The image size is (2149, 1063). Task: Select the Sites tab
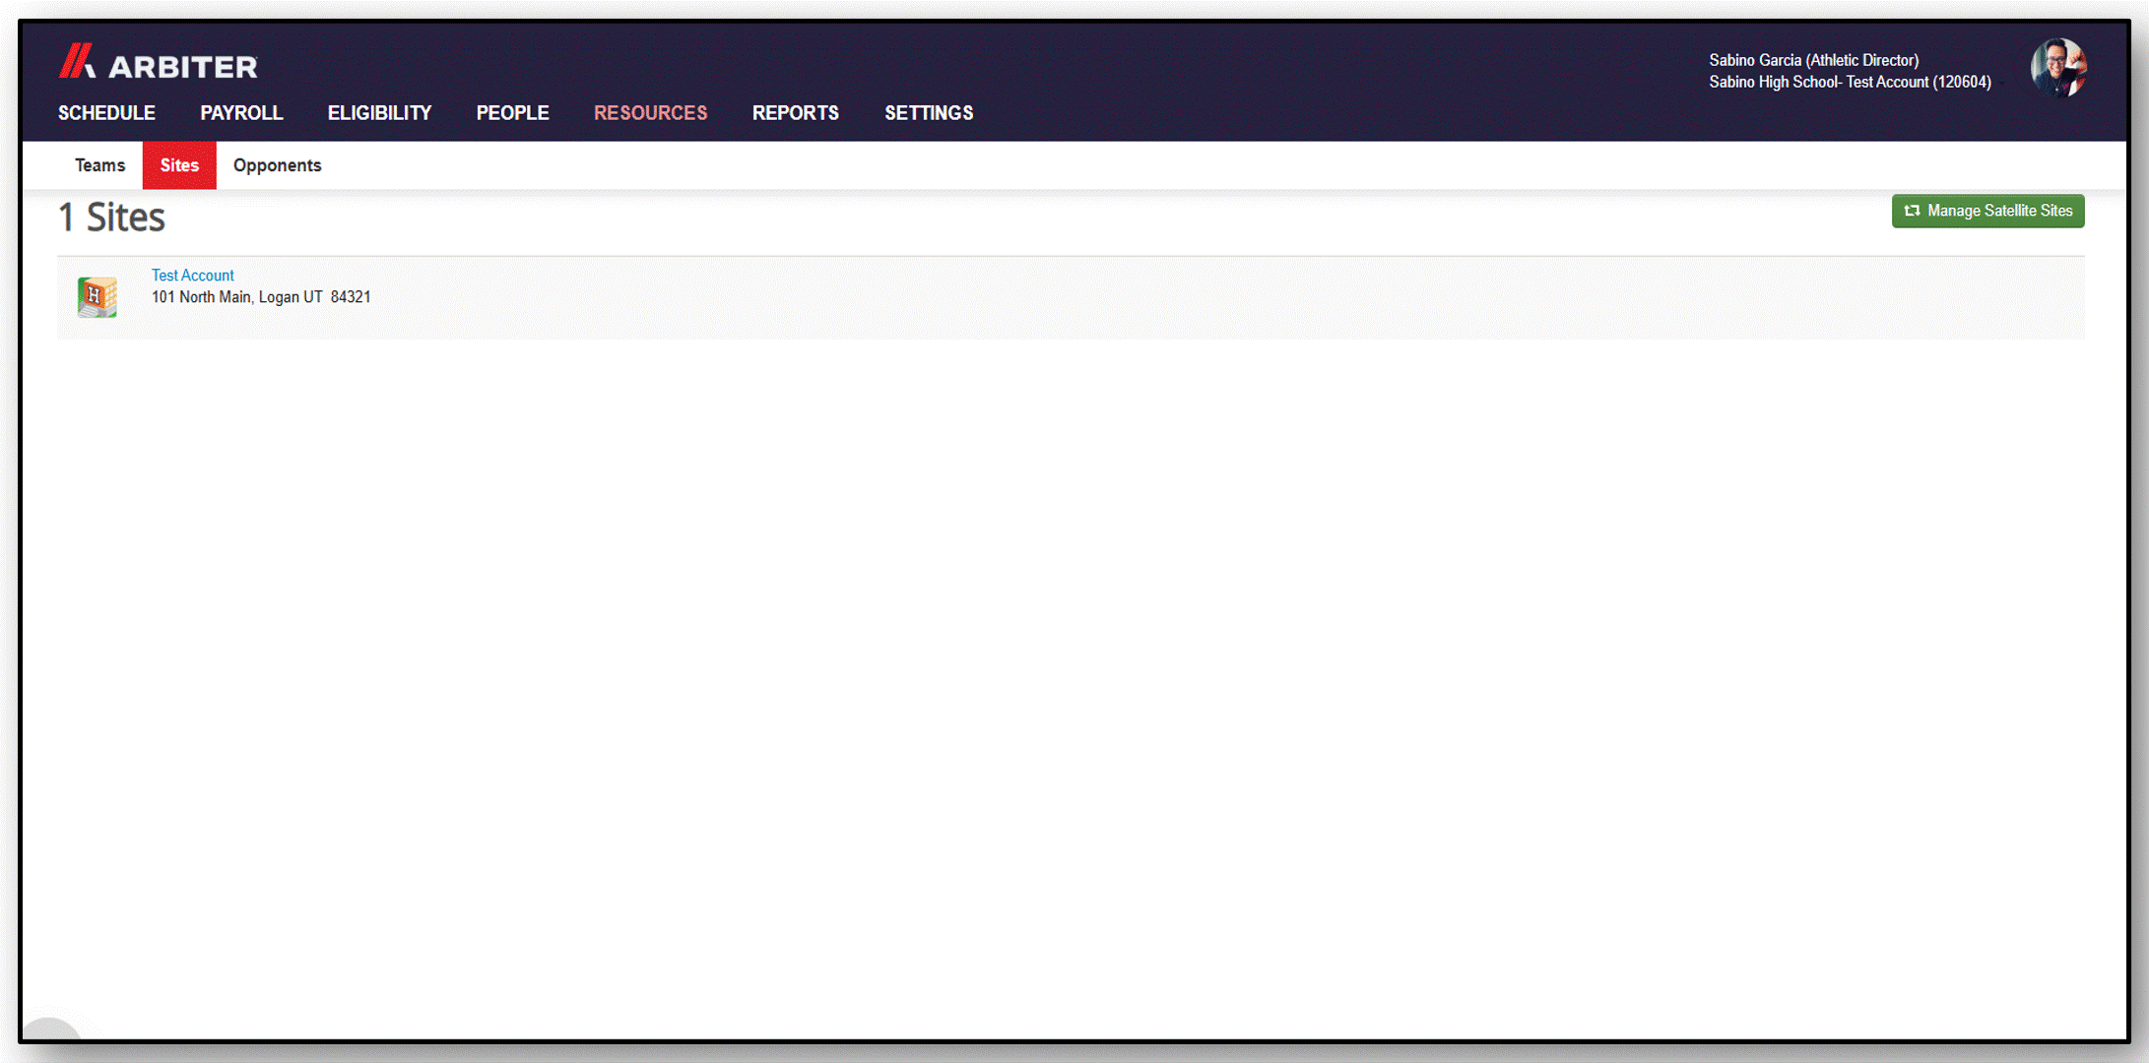(x=179, y=165)
